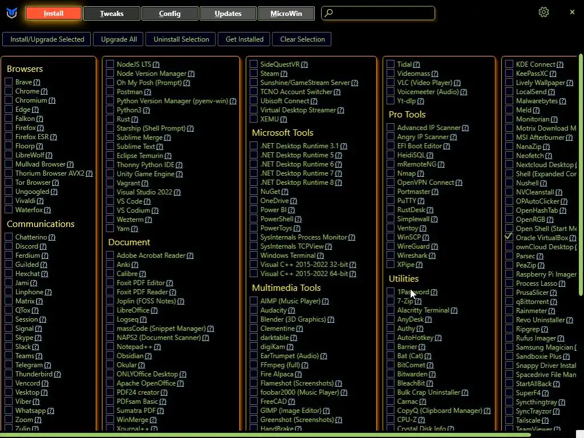The width and height of the screenshot is (584, 438).
Task: Open help (?) link next to Vivaldi
Action: 40,201
